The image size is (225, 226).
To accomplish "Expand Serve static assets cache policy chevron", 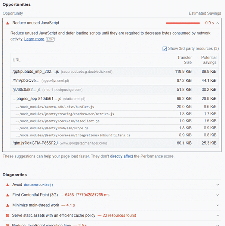I will 218,216.
